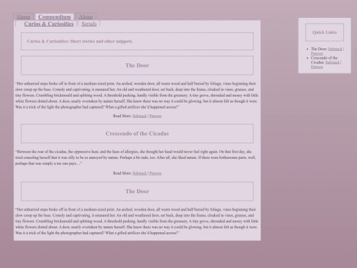Open the Home tab
357x268 pixels.
23,17
